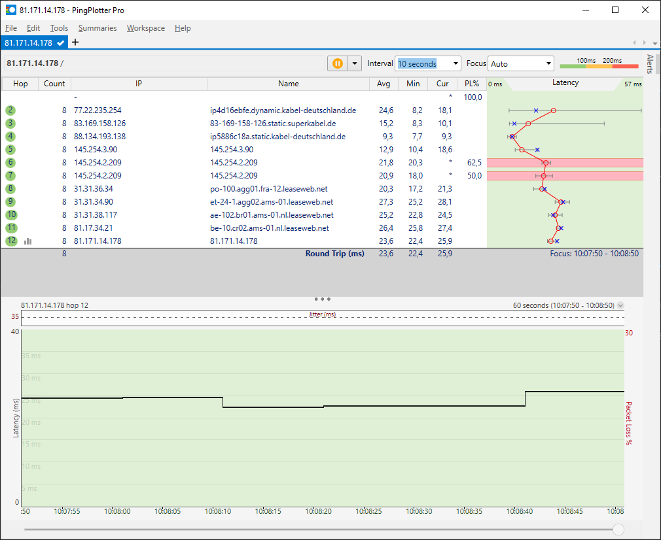
Task: Open the File menu
Action: click(x=11, y=28)
